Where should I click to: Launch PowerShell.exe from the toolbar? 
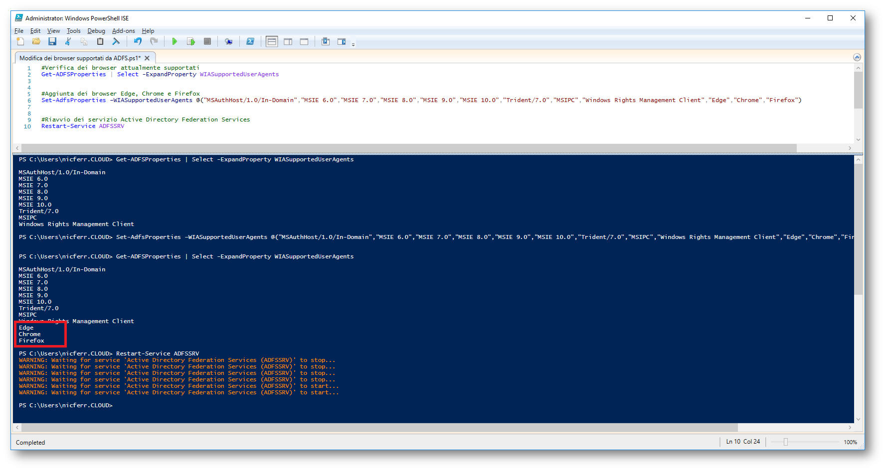[250, 42]
